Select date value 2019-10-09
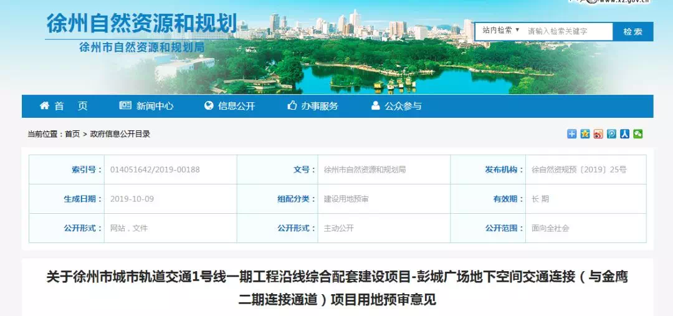The width and height of the screenshot is (673, 316). [x=131, y=199]
